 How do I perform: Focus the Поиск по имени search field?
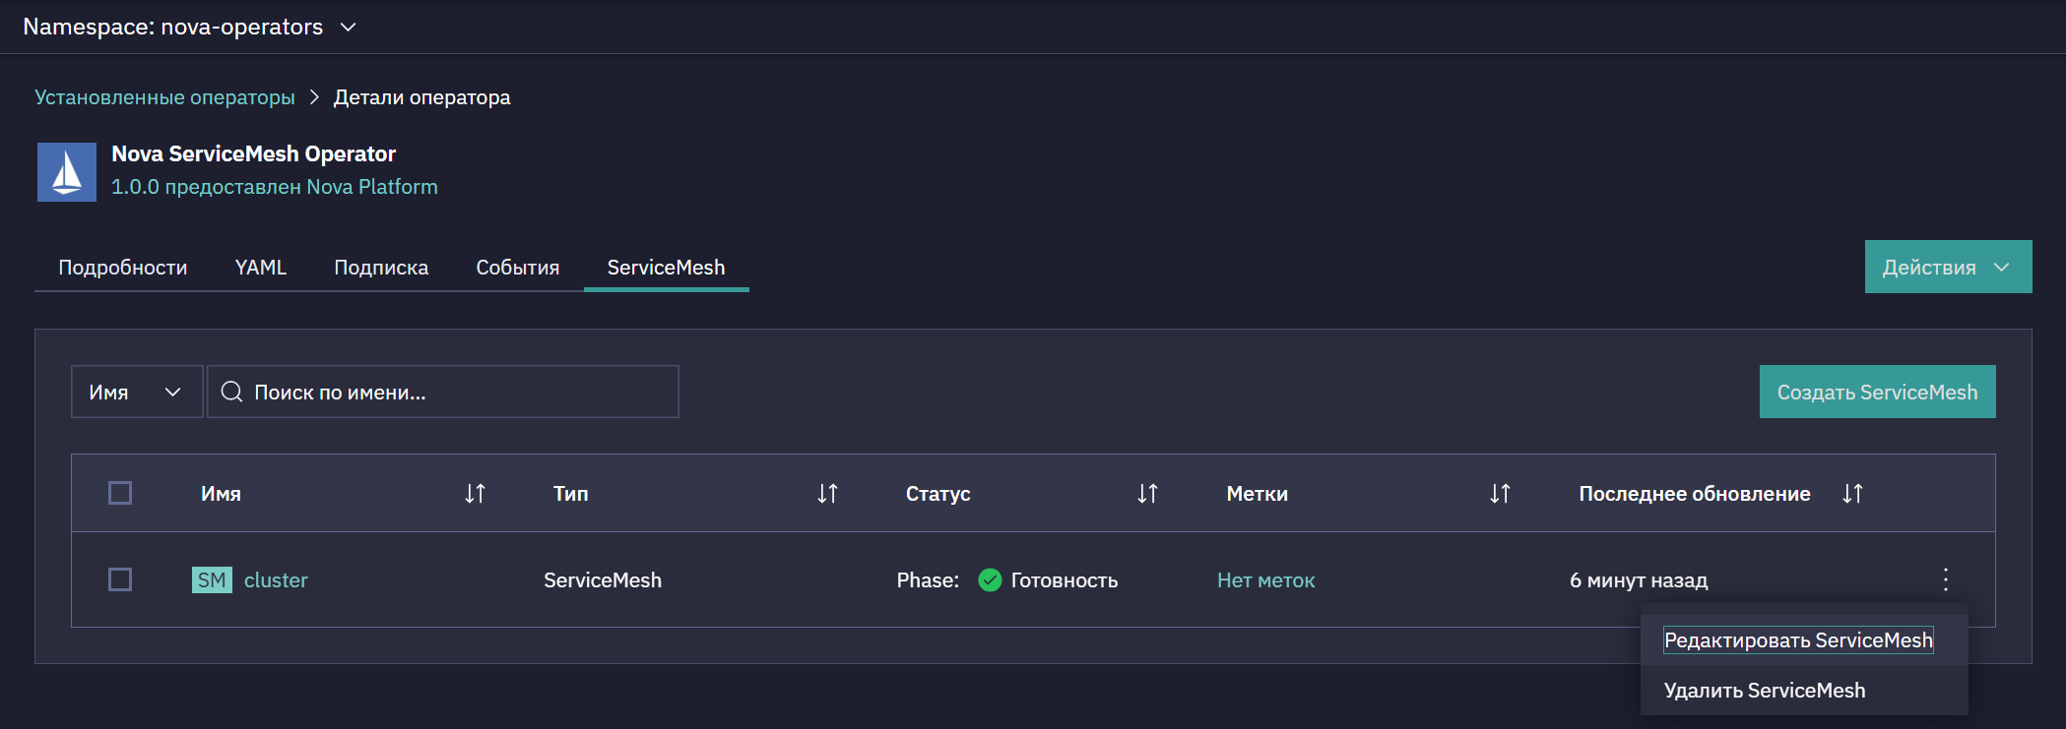click(x=443, y=392)
